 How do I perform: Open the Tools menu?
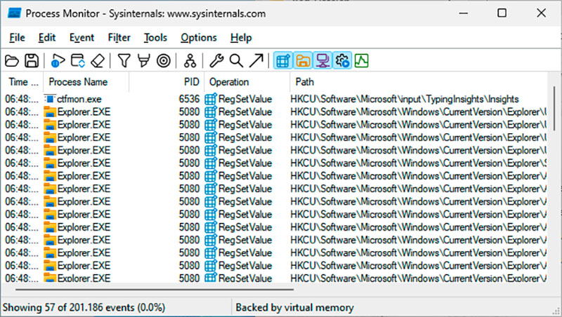pyautogui.click(x=155, y=38)
